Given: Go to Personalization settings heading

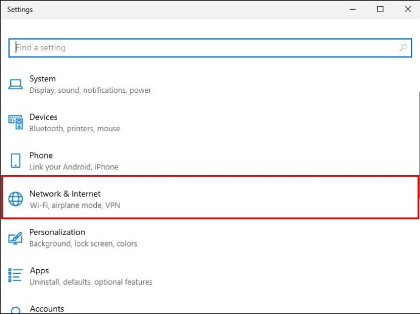Looking at the screenshot, I should pos(57,232).
